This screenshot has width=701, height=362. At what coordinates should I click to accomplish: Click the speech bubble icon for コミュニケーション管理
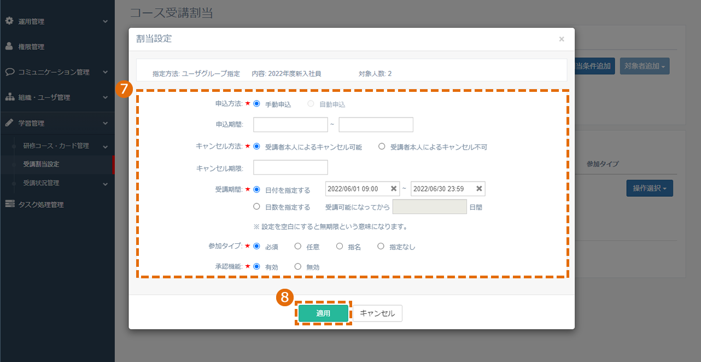9,72
